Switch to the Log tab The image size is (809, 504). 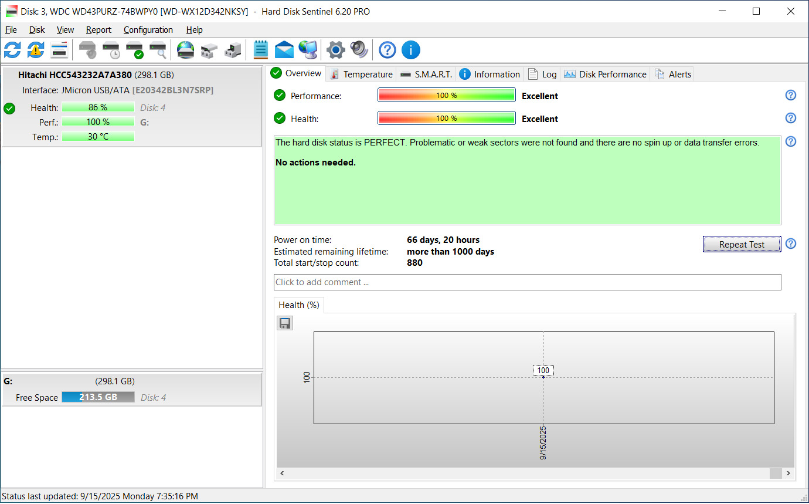542,75
